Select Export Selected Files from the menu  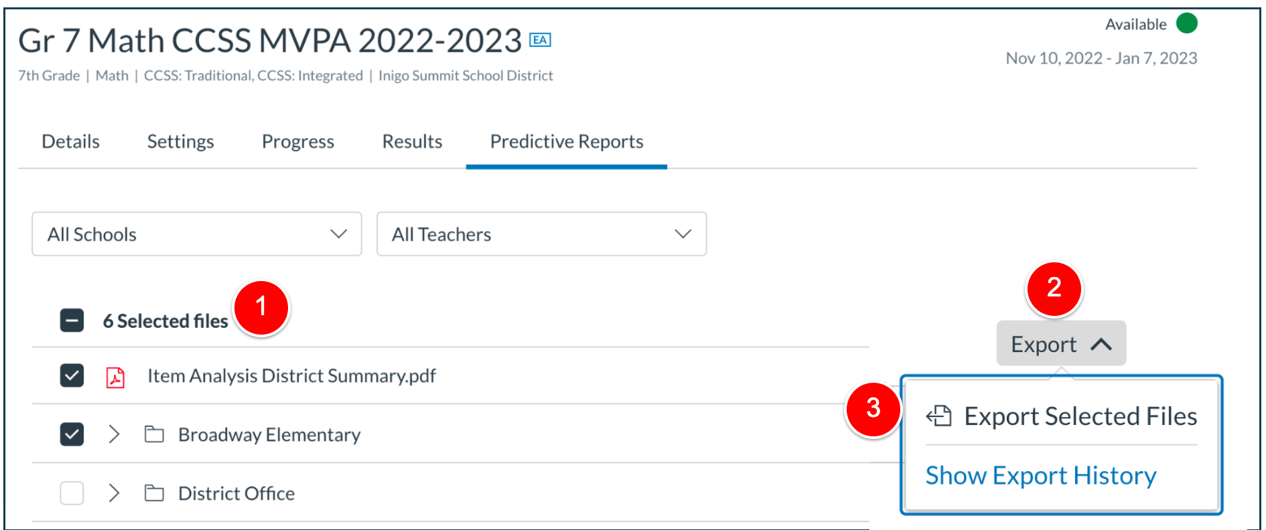point(1080,416)
